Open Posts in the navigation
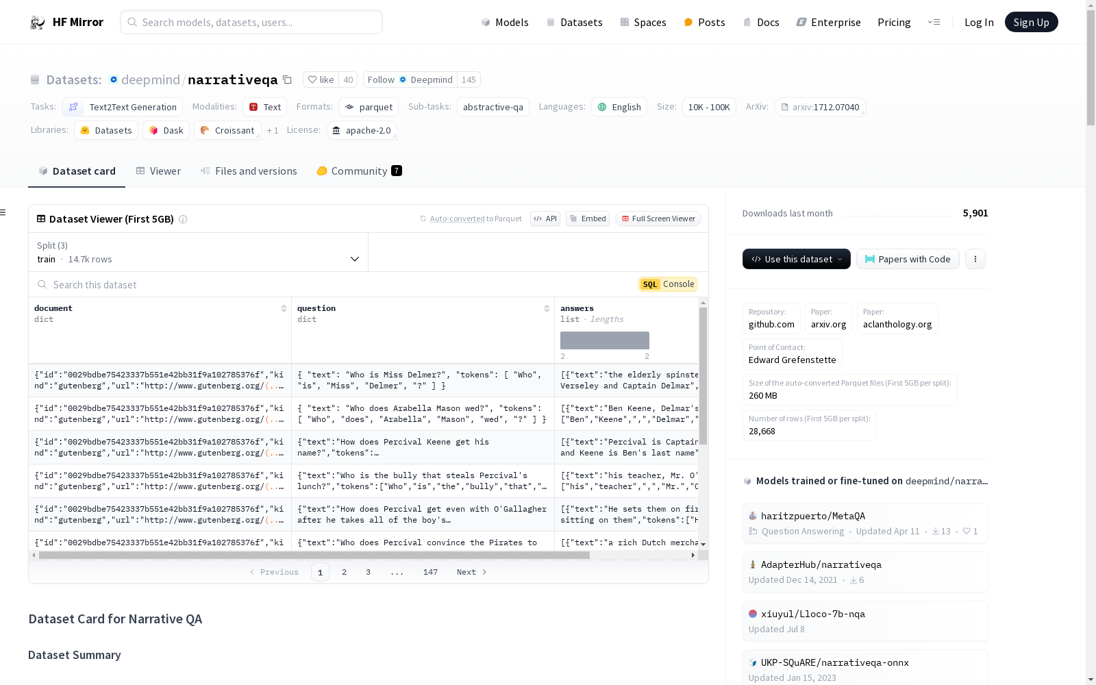This screenshot has height=685, width=1096. pos(704,23)
